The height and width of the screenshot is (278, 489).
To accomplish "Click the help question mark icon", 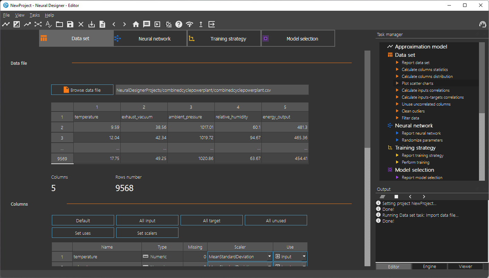I will click(x=178, y=24).
